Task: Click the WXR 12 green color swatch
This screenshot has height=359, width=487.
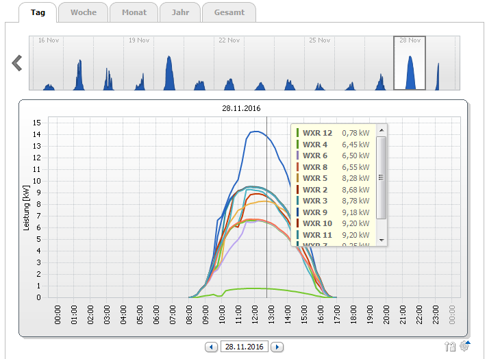Action: [297, 133]
